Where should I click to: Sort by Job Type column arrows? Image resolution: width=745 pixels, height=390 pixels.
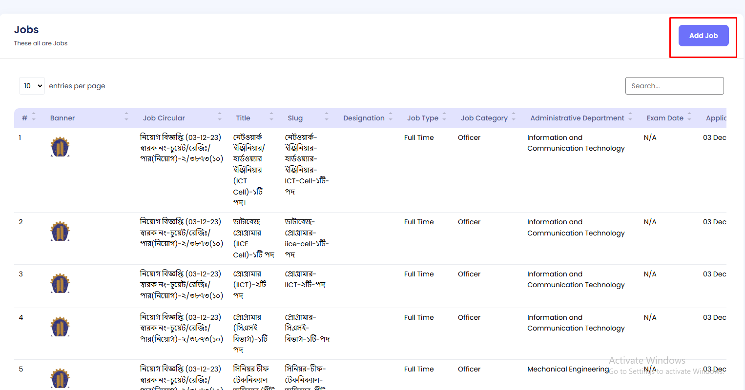click(x=444, y=117)
